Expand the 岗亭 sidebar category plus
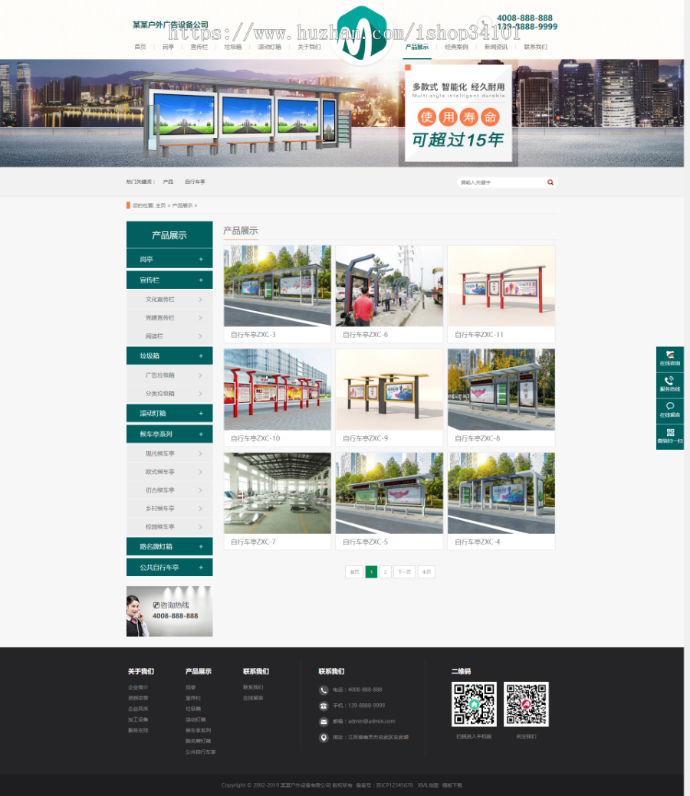The image size is (690, 796). (x=201, y=260)
